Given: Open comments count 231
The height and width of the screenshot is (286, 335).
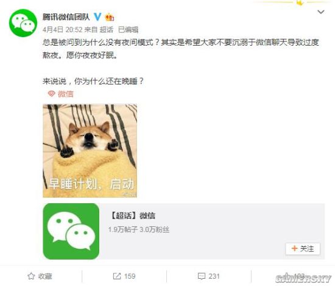Looking at the screenshot, I should 214,276.
